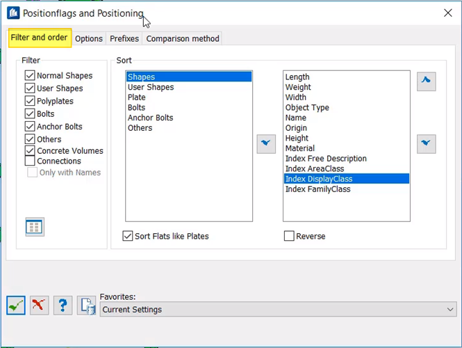Open help with the question mark icon

[x=63, y=305]
